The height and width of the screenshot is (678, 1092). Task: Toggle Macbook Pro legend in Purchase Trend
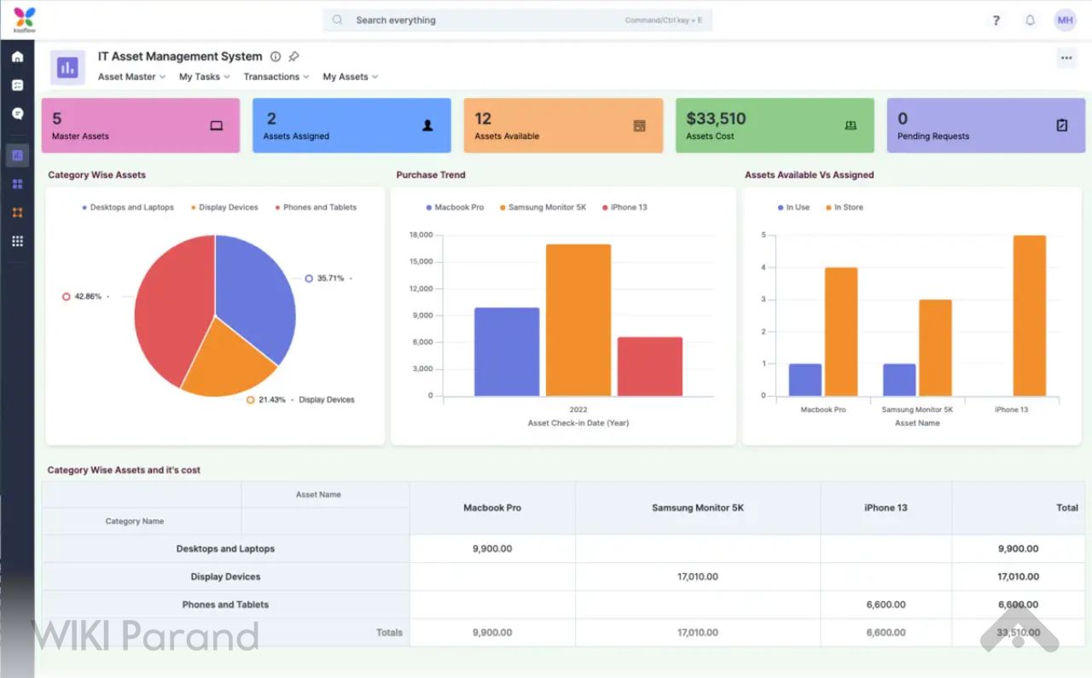455,207
